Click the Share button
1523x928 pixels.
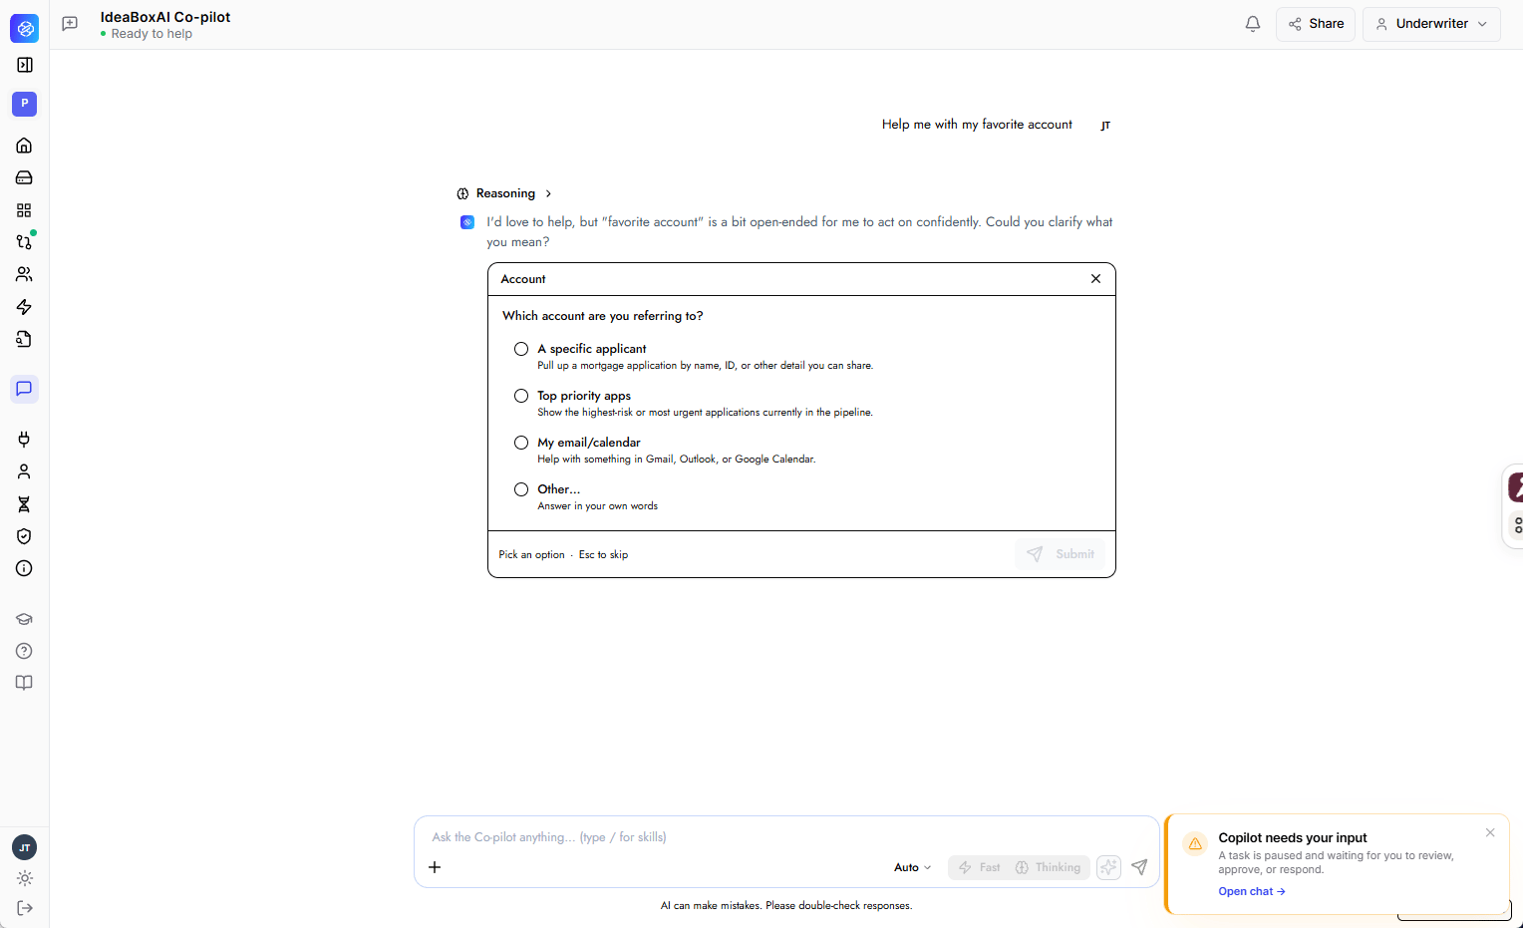pyautogui.click(x=1316, y=24)
